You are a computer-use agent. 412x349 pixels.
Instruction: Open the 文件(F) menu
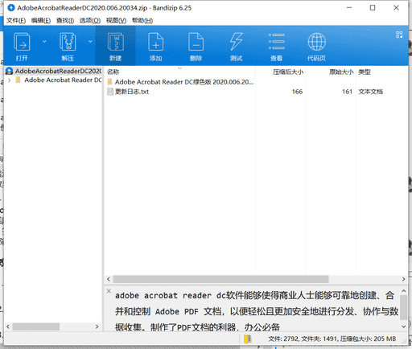(16, 20)
